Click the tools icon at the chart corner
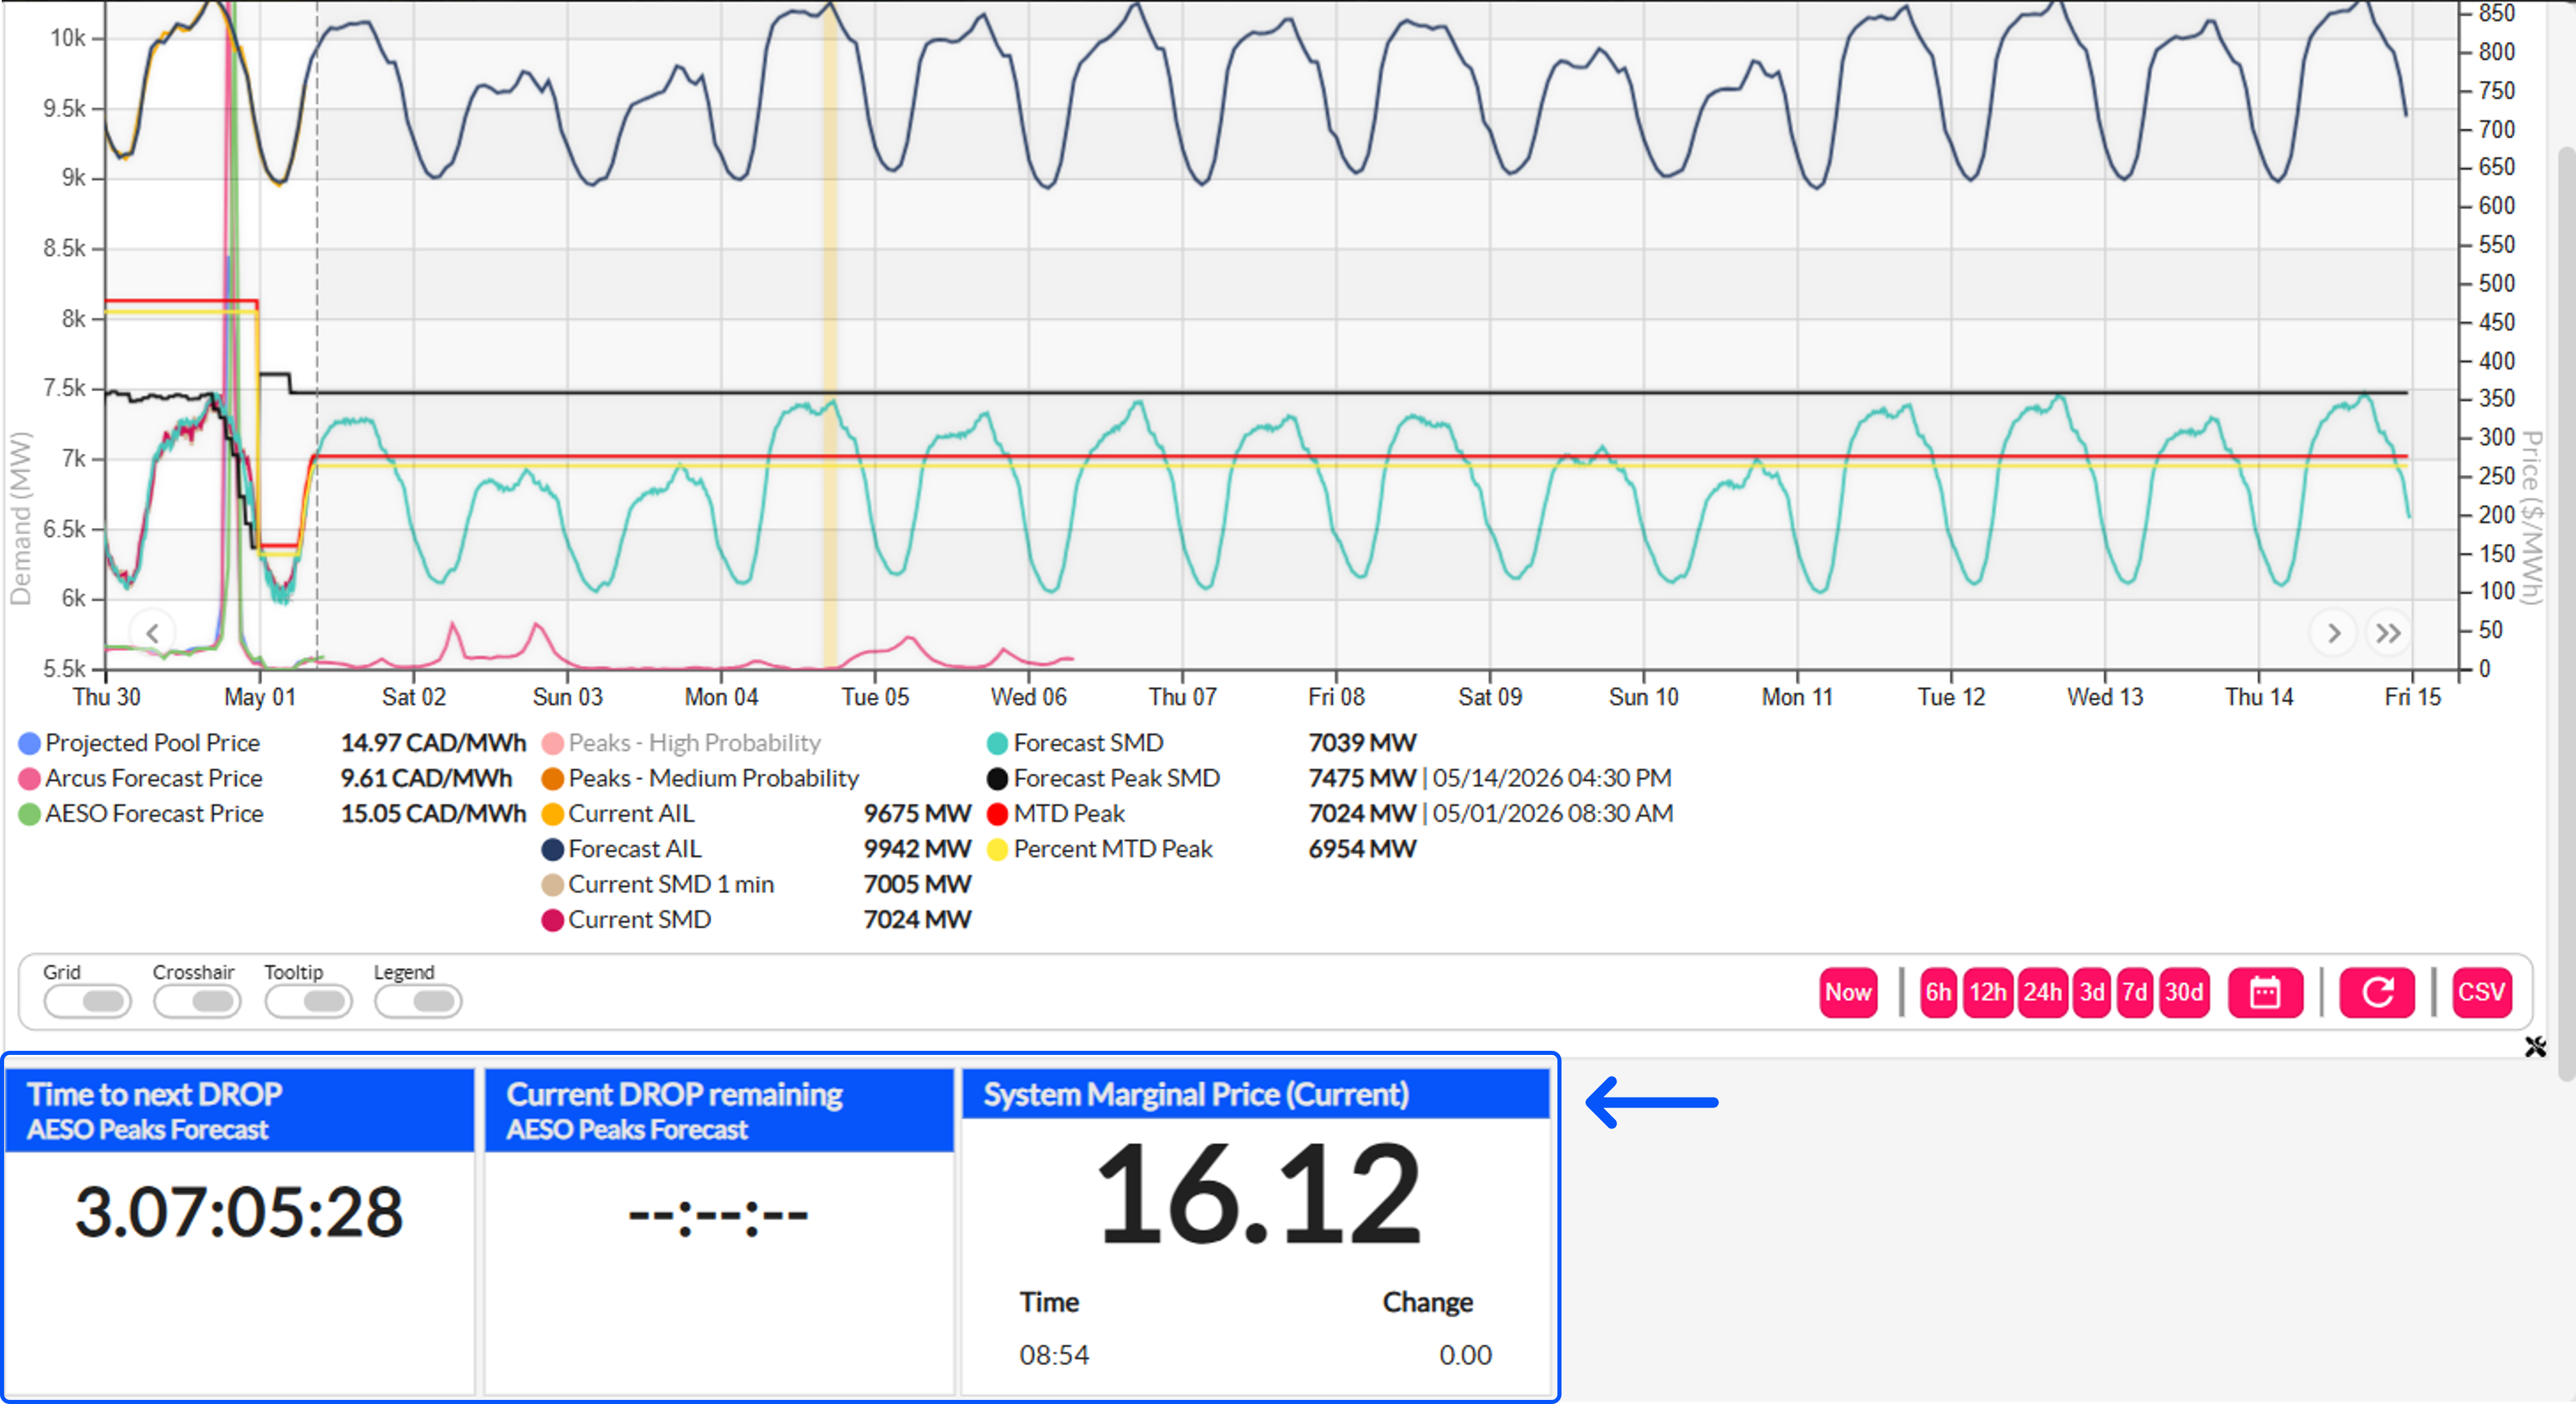 2535,1046
